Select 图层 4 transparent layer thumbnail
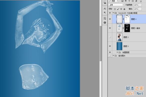Image resolution: width=146 pixels, height=97 pixels. [119, 19]
